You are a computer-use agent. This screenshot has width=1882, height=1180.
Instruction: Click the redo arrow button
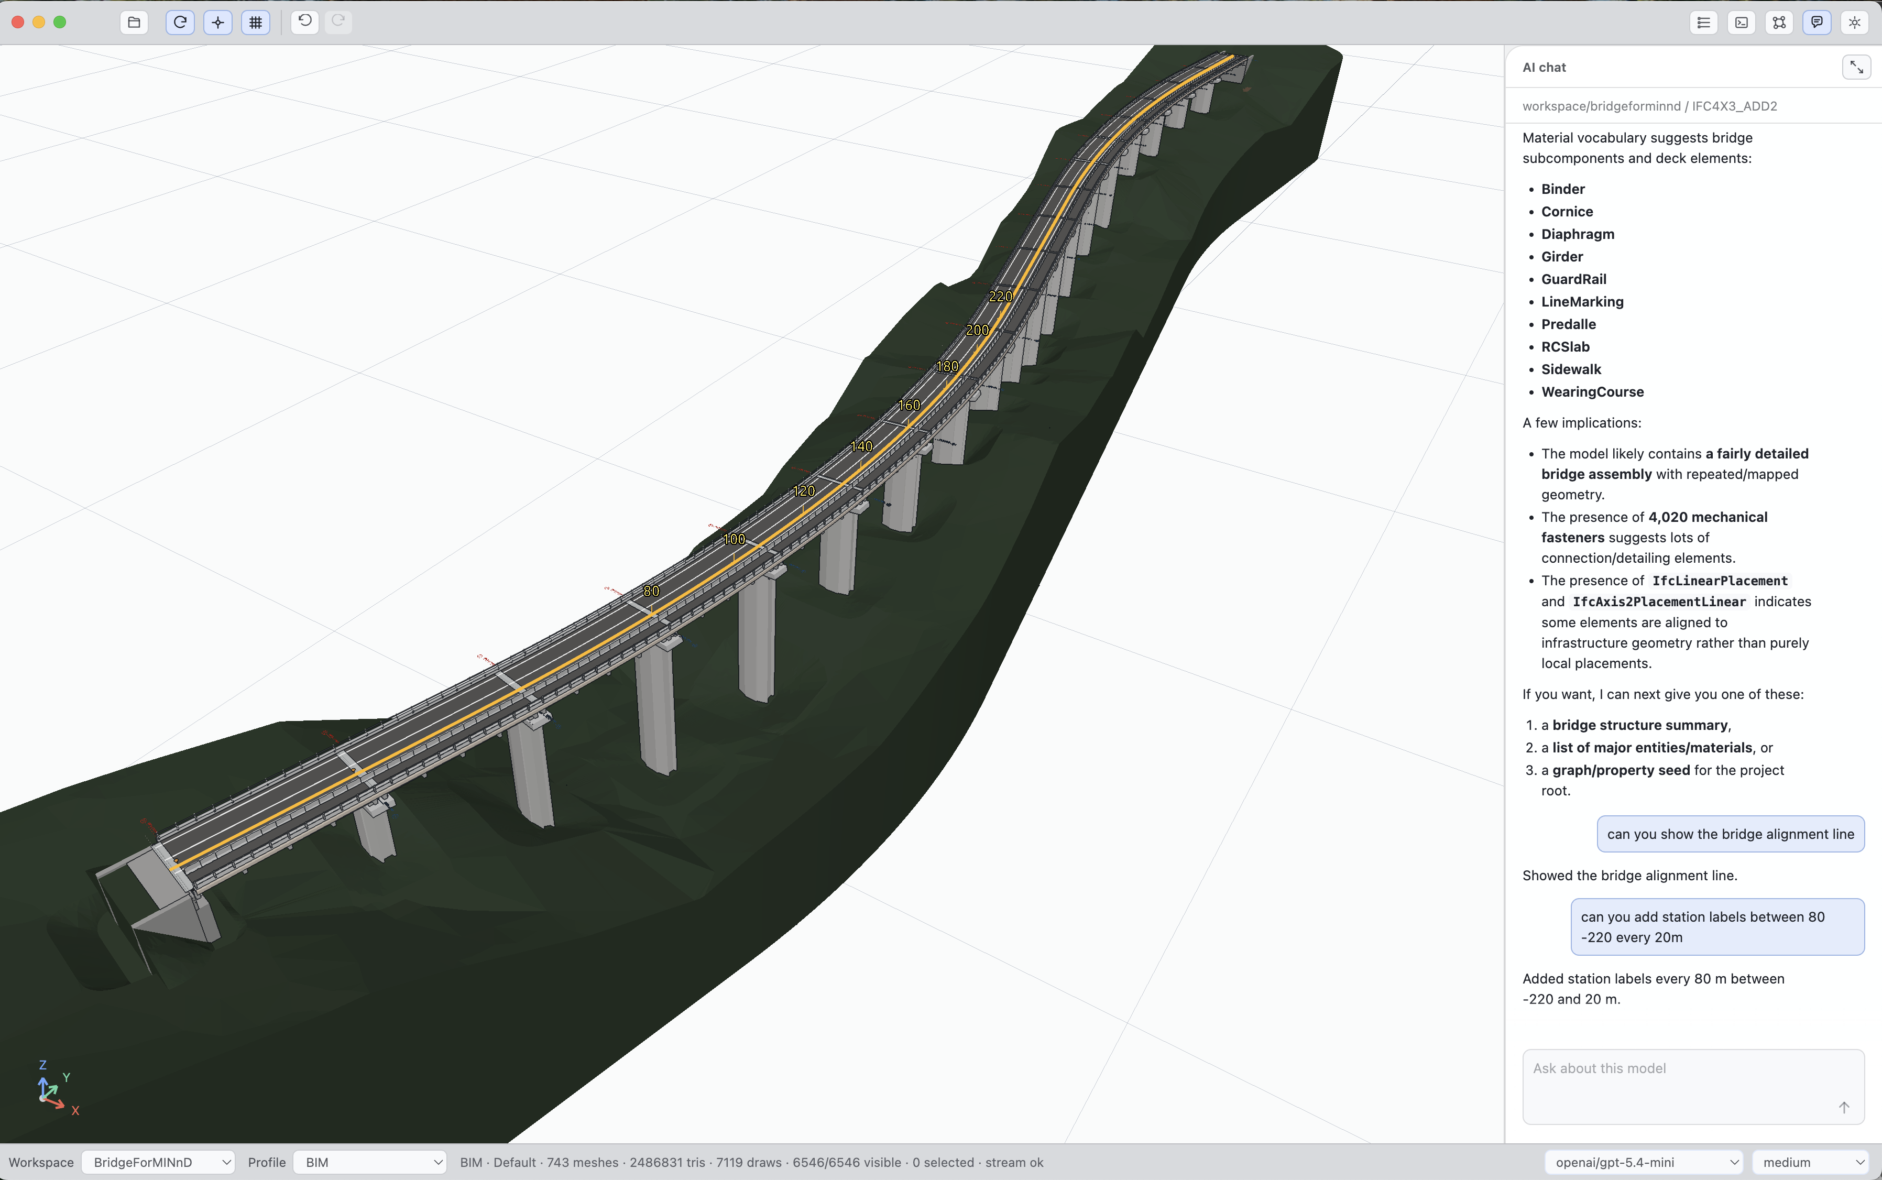338,22
